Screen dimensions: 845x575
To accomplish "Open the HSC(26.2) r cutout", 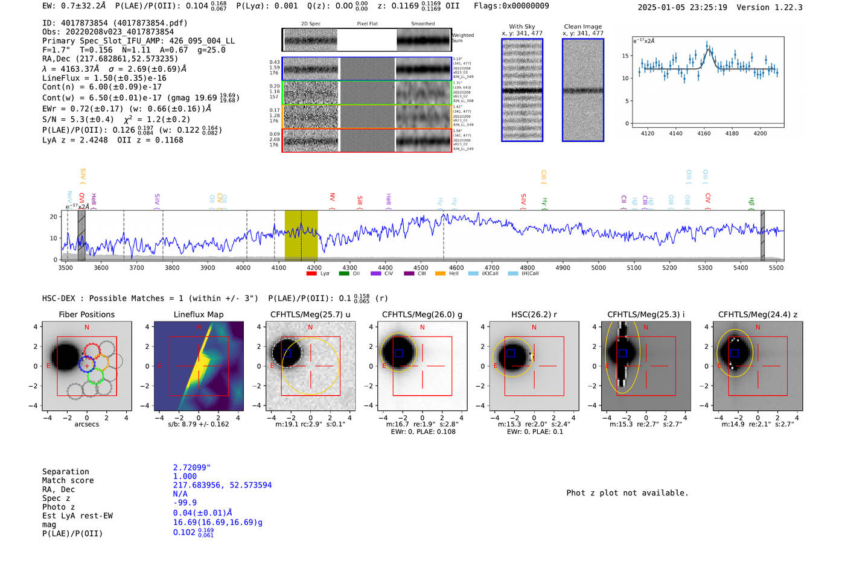I will click(534, 366).
